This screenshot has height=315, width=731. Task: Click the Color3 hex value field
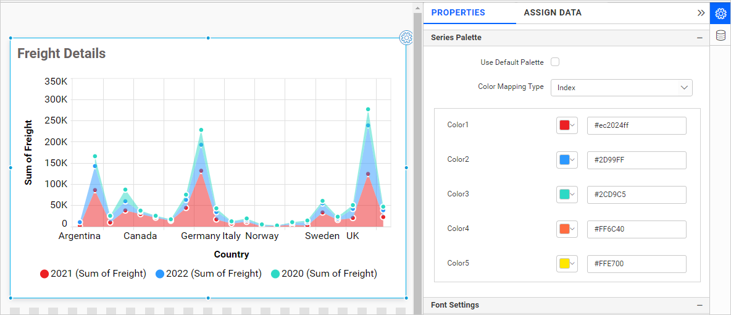[x=636, y=195]
